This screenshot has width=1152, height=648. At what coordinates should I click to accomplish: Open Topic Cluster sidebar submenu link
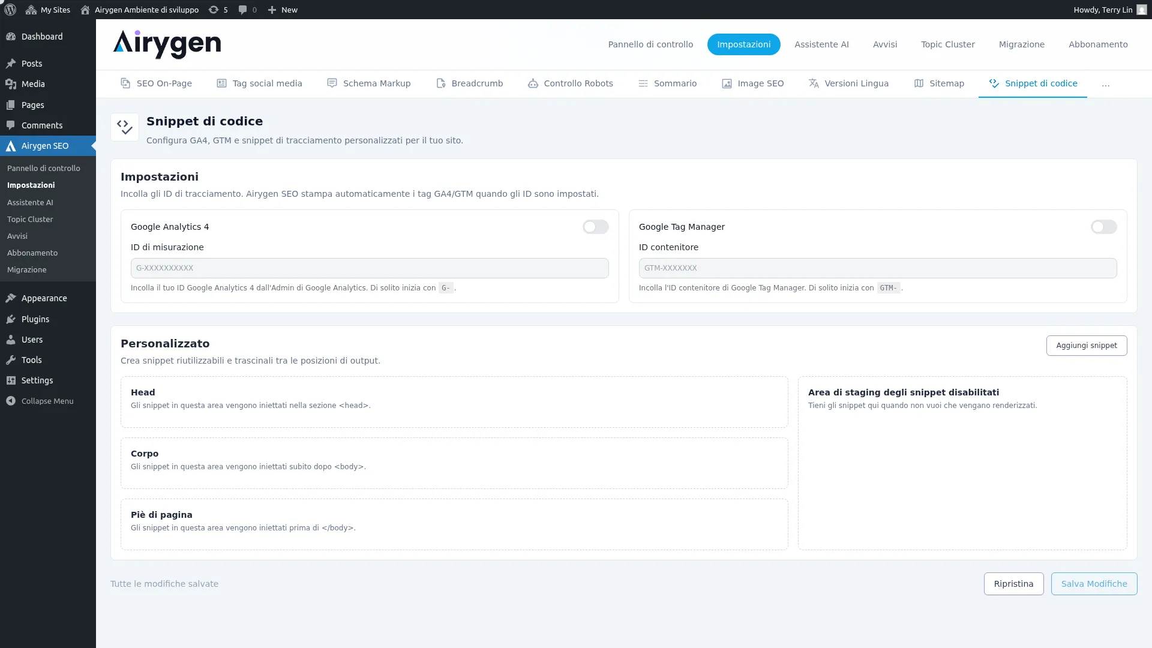(30, 220)
